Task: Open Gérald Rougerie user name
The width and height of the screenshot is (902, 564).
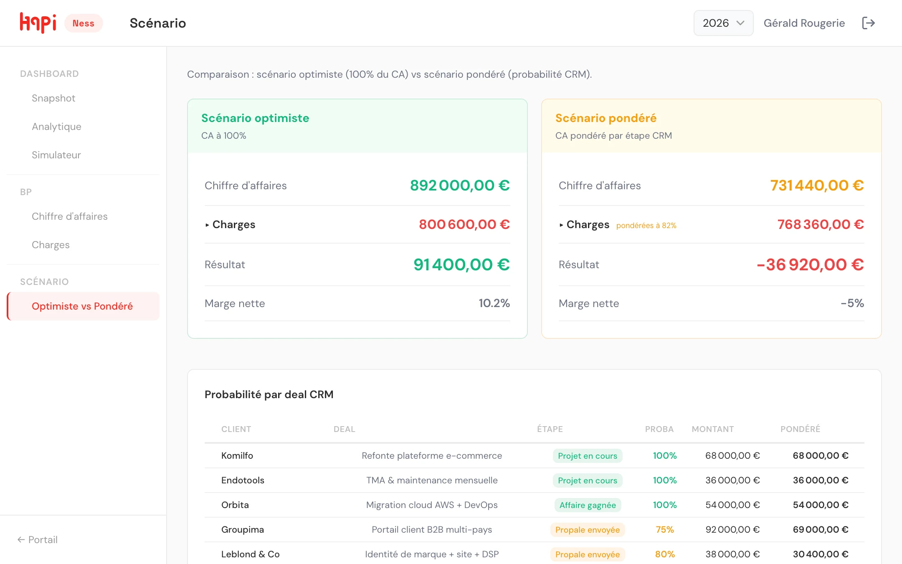Action: click(804, 23)
